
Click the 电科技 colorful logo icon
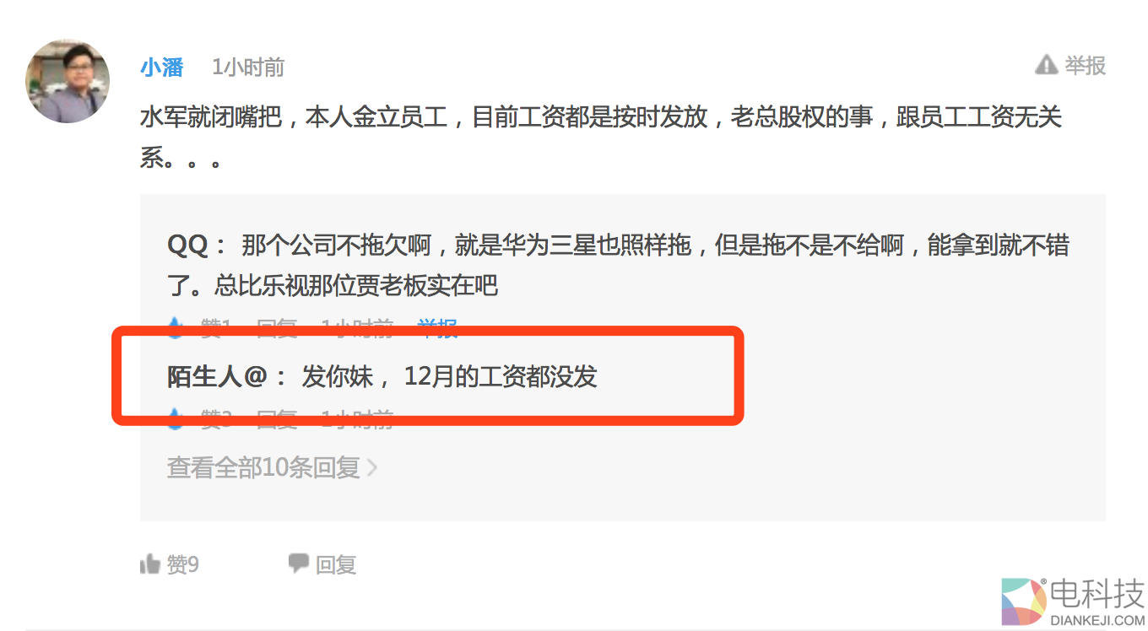1023,601
